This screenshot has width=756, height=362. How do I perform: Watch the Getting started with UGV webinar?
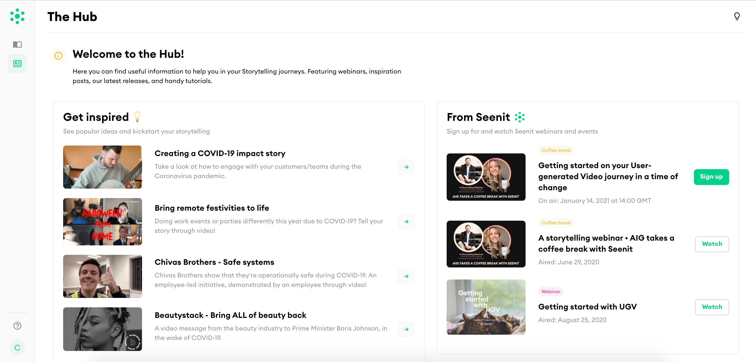point(712,307)
